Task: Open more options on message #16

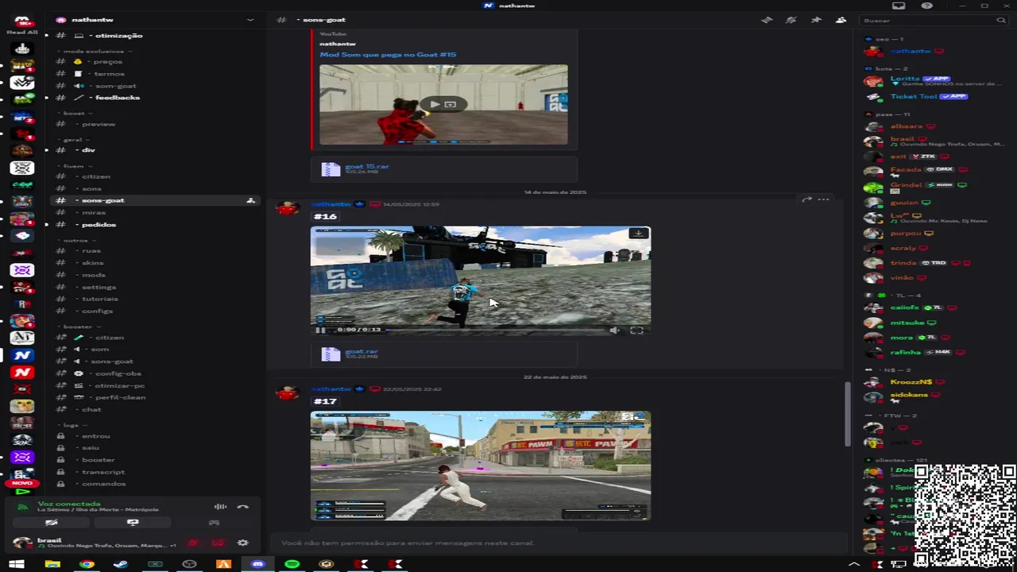Action: pyautogui.click(x=824, y=199)
